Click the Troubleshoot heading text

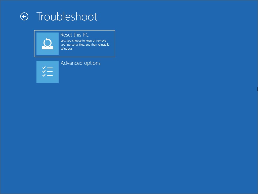pyautogui.click(x=67, y=17)
